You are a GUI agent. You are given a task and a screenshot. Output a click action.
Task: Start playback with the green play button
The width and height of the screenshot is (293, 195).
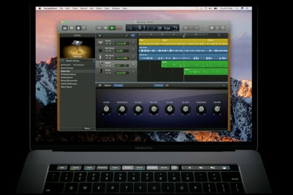[x=112, y=28]
